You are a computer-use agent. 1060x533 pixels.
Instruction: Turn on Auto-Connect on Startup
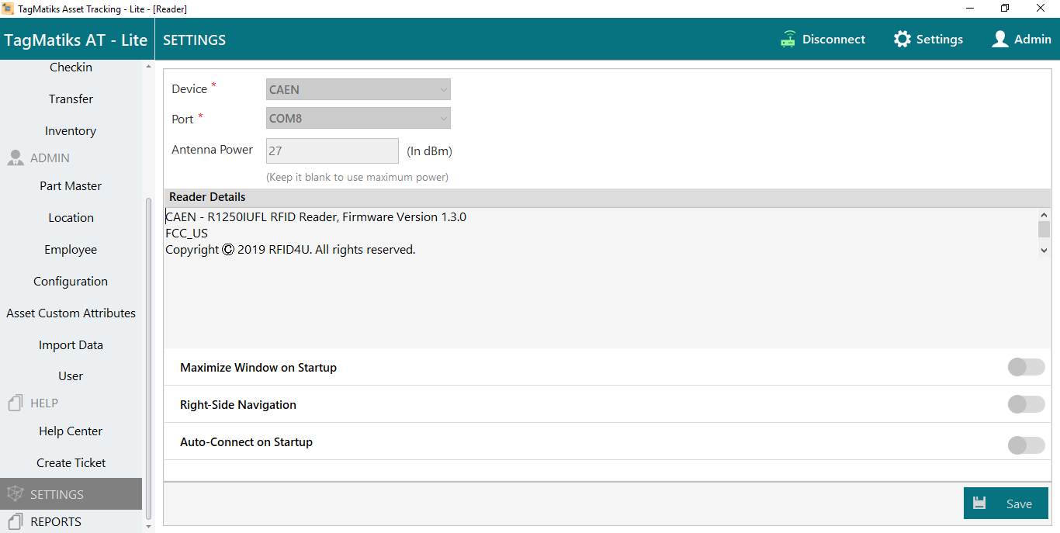pyautogui.click(x=1026, y=445)
